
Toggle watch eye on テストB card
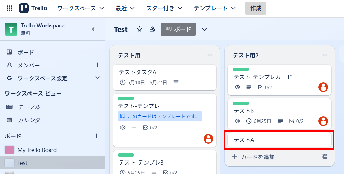coord(238,121)
